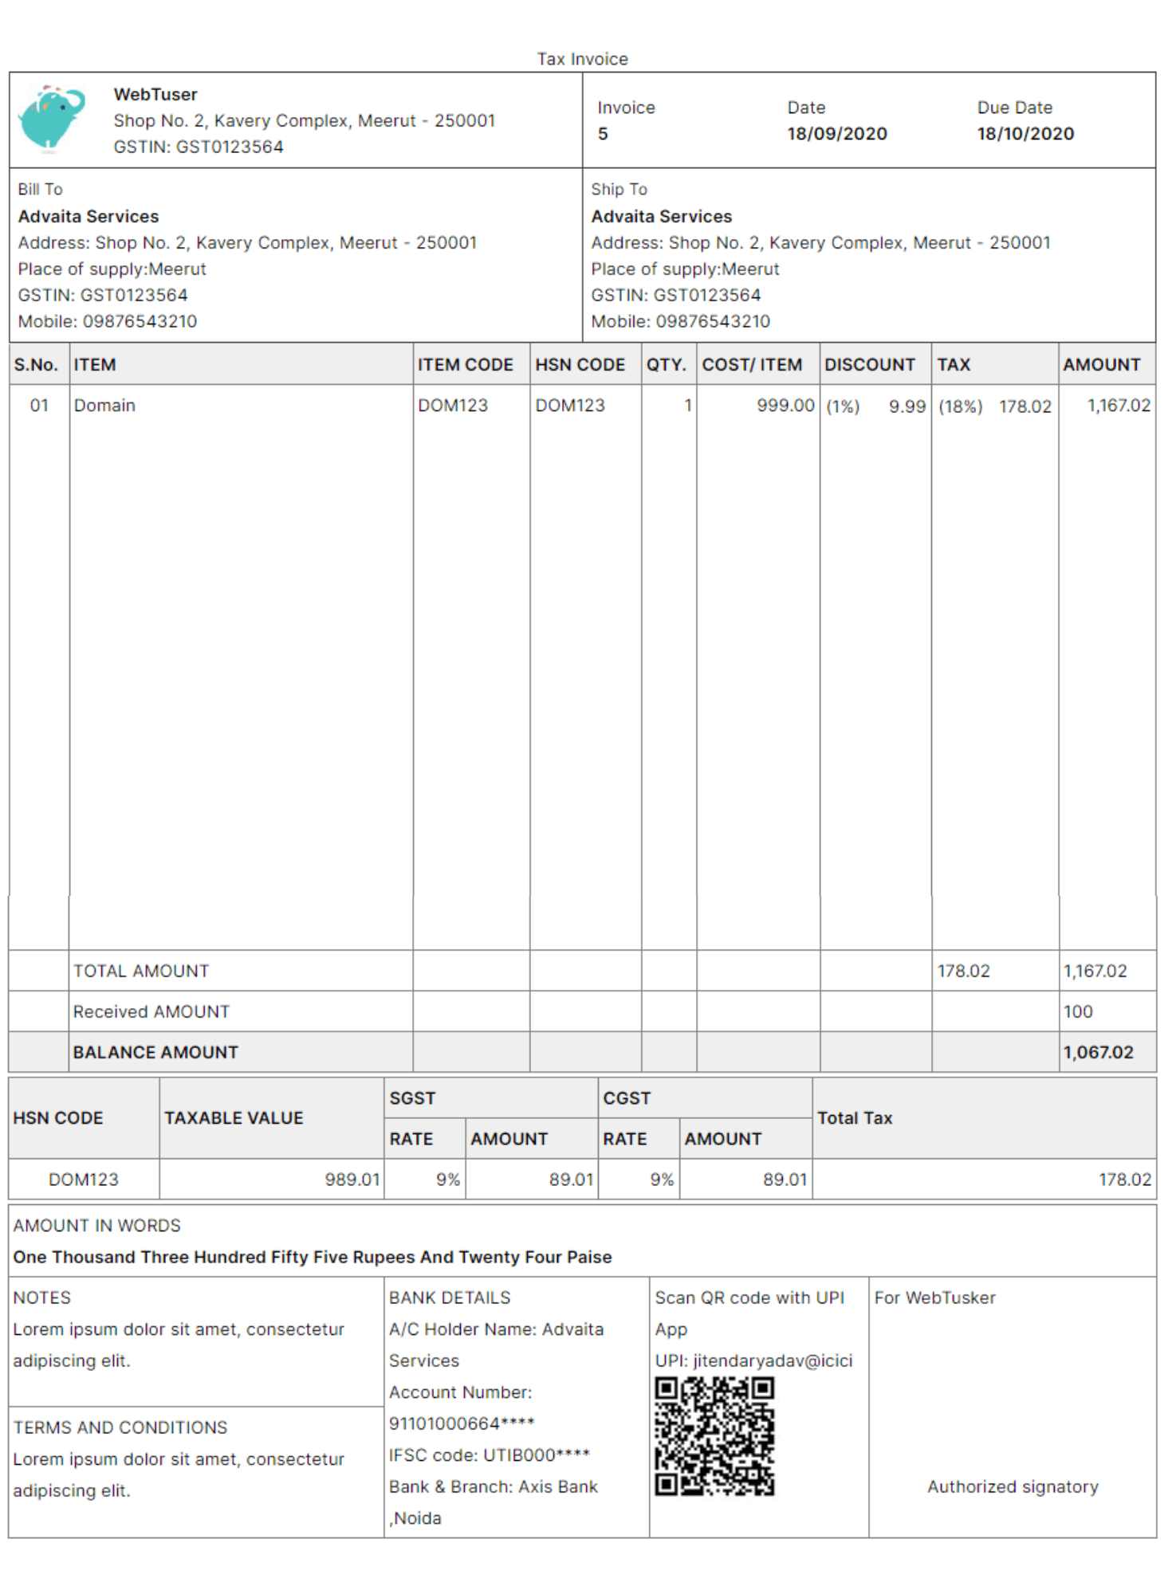This screenshot has width=1176, height=1594.
Task: Click 'Advaita Services' under Bill To
Action: (x=88, y=217)
